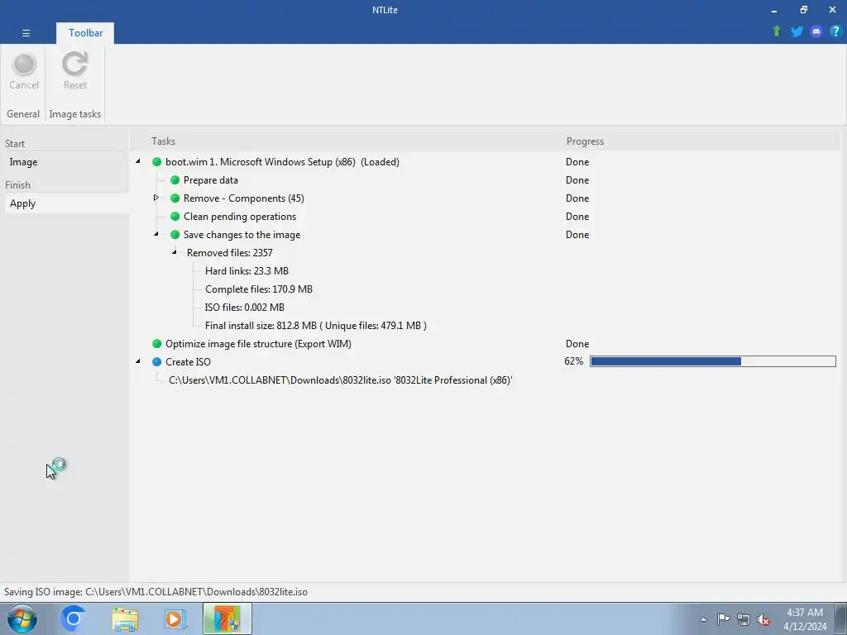Select the ISO files: 0.002 MB entry

tap(245, 308)
